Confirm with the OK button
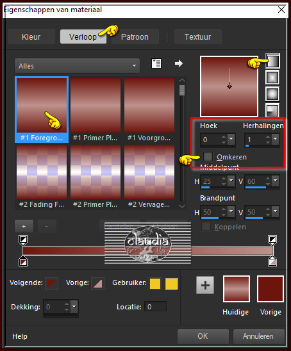Viewport: 291px width, 351px height. click(x=203, y=336)
